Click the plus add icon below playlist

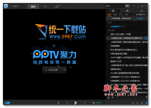(x=113, y=97)
